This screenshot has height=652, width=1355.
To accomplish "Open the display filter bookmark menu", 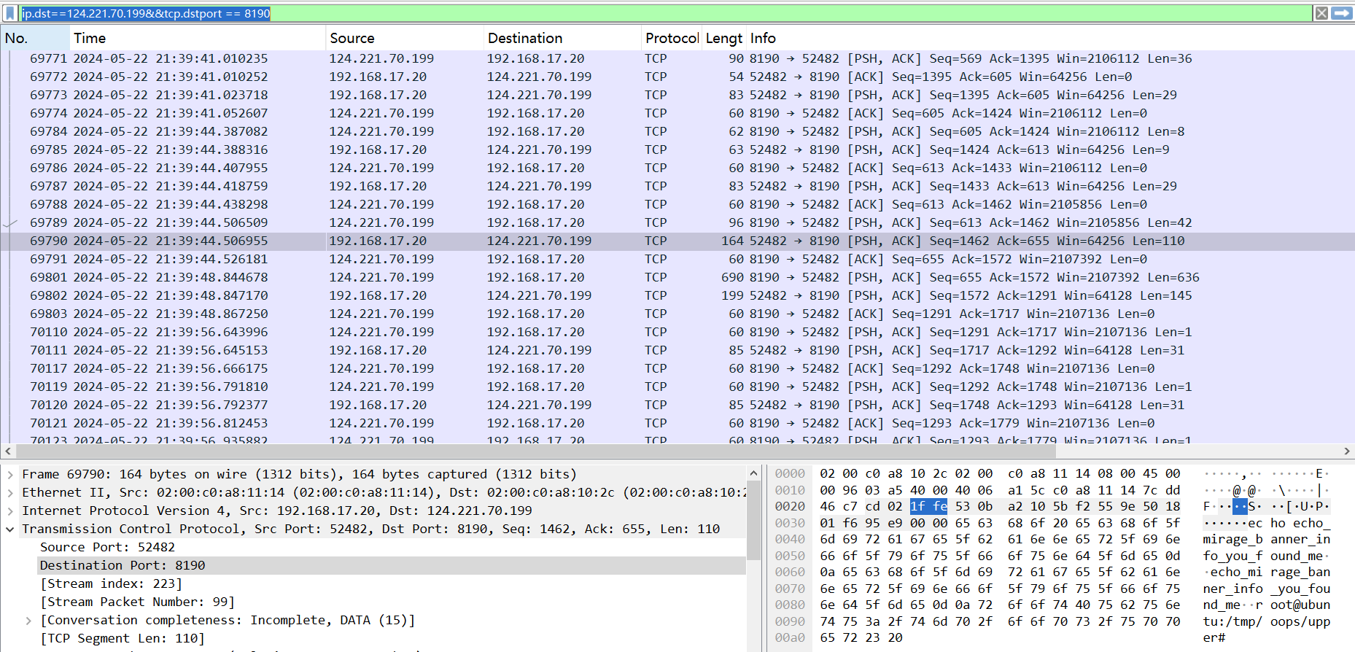I will point(9,13).
